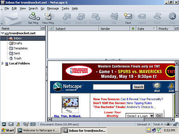Sort messages by Subject column header

tap(76, 28)
